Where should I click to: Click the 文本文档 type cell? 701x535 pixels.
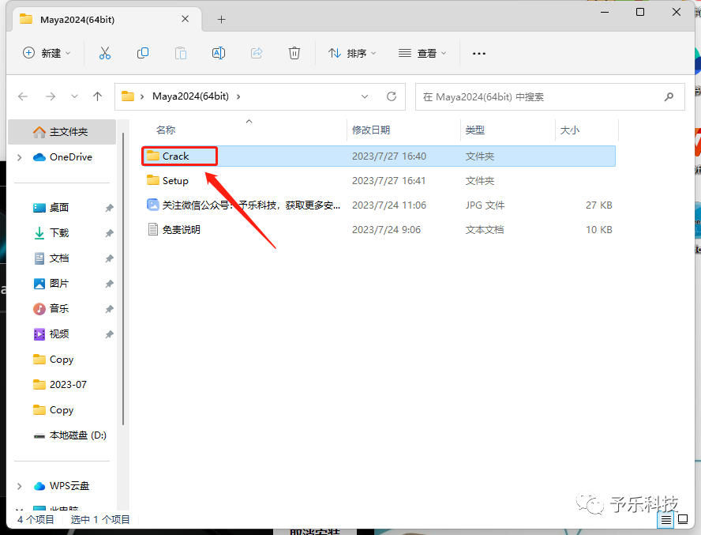pyautogui.click(x=485, y=230)
